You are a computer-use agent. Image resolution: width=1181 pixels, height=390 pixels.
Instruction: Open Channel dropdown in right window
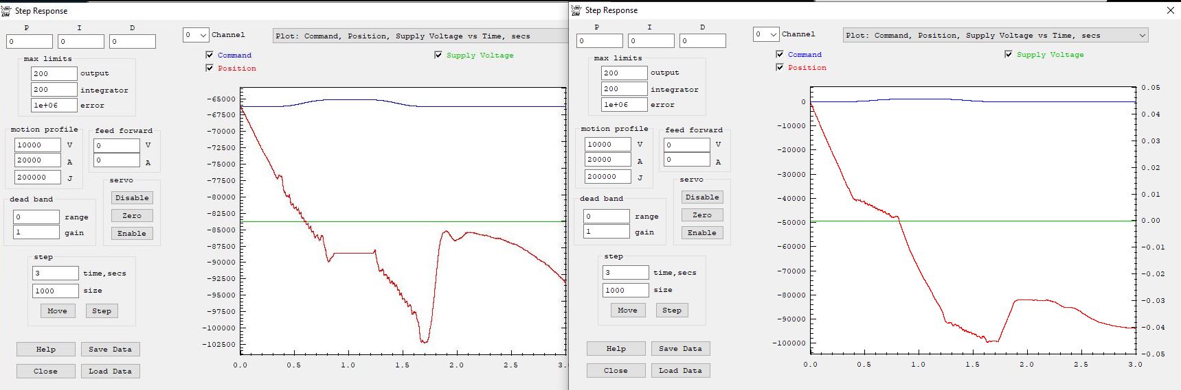(x=766, y=34)
